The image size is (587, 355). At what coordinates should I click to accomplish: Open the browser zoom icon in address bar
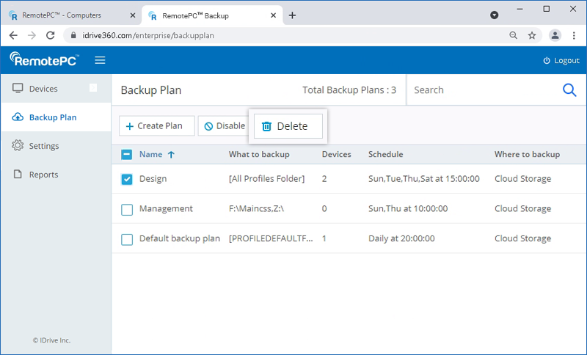point(513,35)
